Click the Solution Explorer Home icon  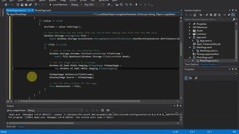point(195,15)
